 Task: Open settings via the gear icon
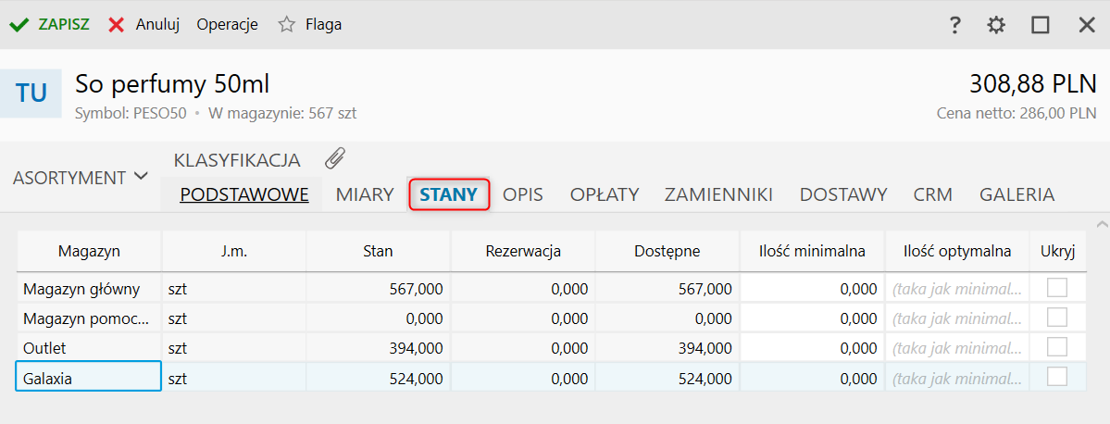tap(996, 25)
